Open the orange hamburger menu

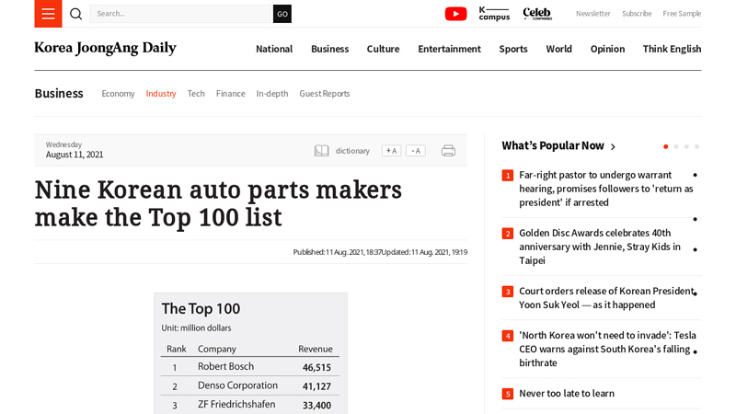tap(48, 14)
